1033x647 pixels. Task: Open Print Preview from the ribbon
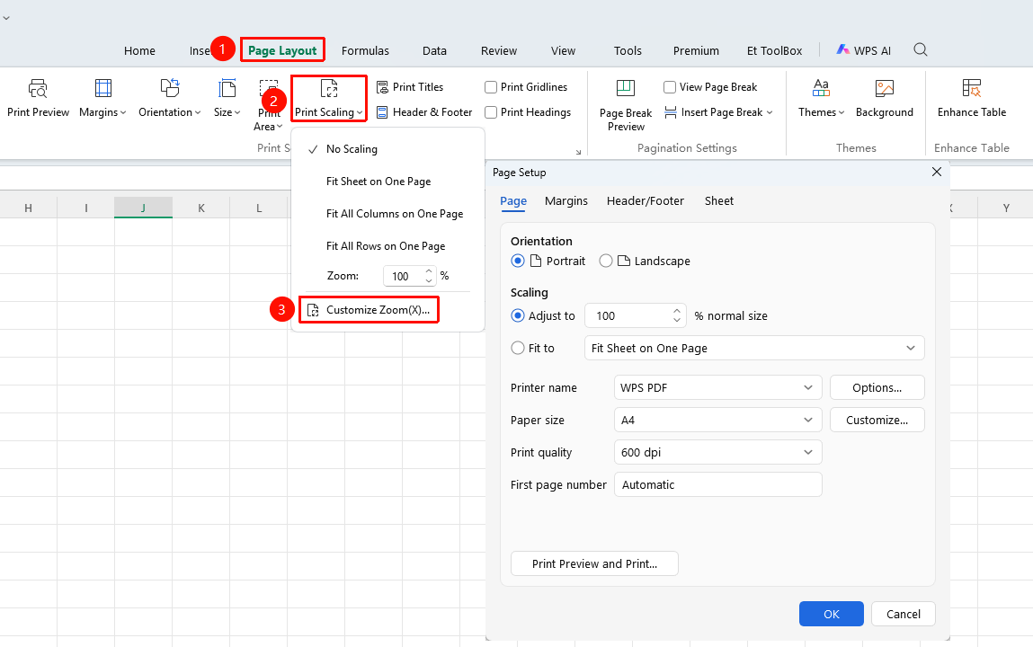[39, 98]
